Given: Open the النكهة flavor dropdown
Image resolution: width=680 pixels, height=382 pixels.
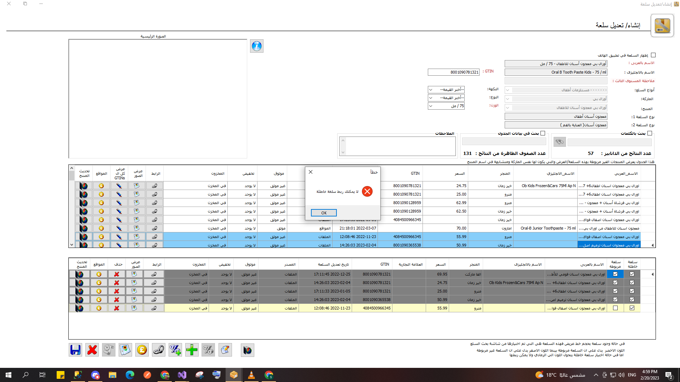Looking at the screenshot, I should pyautogui.click(x=431, y=90).
